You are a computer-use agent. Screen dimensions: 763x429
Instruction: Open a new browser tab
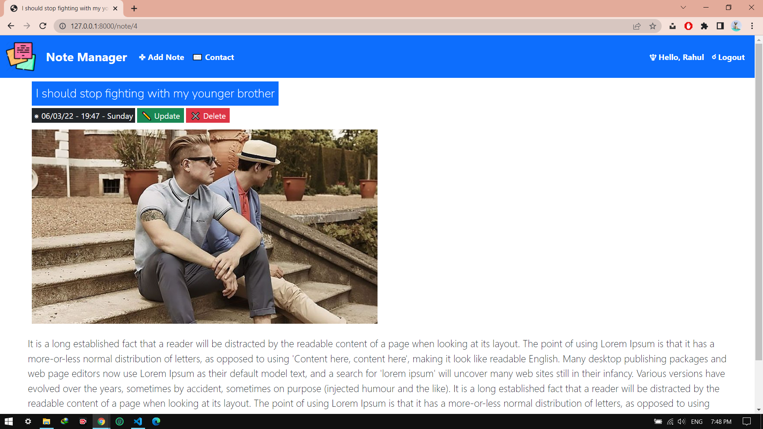coord(134,8)
